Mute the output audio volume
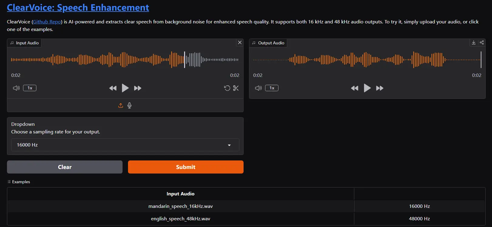This screenshot has height=227, width=492. coord(258,88)
